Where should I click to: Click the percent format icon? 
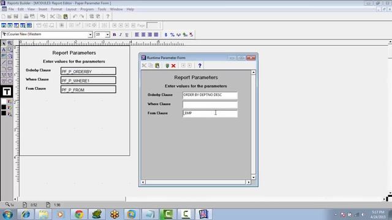172,35
